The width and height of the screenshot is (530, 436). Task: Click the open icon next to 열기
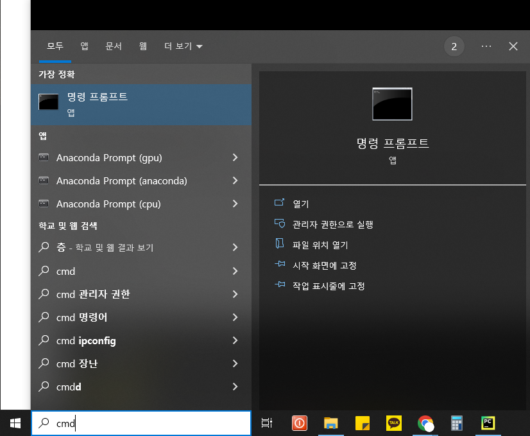279,202
